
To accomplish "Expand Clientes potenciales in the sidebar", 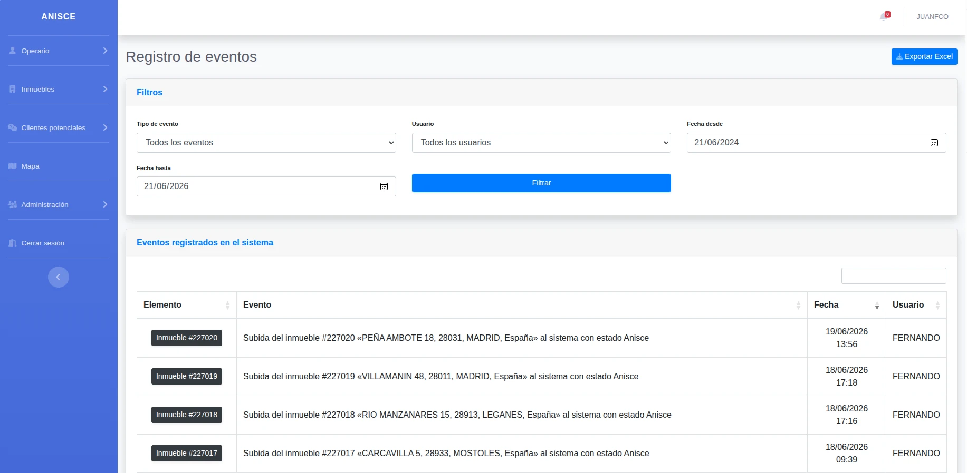I will click(59, 127).
